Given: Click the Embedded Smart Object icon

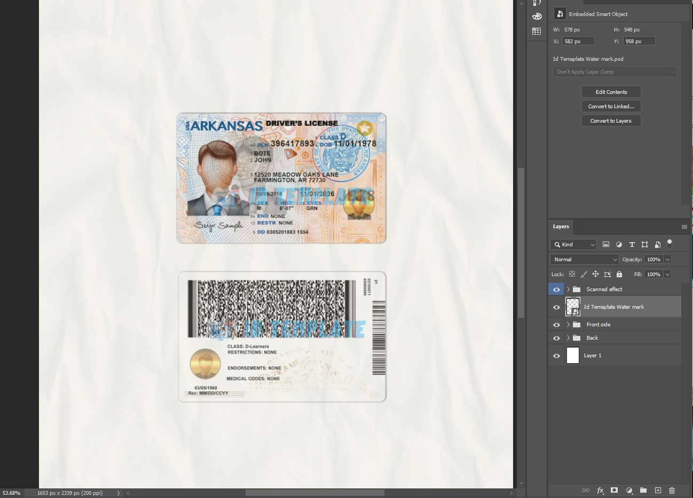Looking at the screenshot, I should (560, 14).
